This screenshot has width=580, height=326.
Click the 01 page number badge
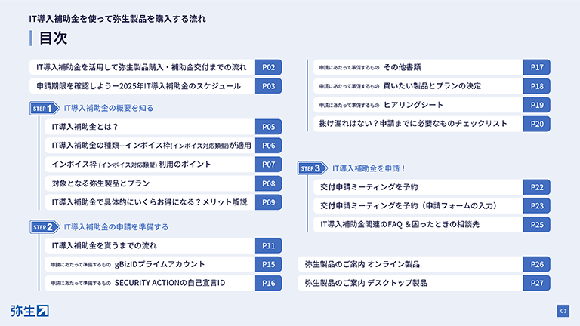pyautogui.click(x=563, y=311)
